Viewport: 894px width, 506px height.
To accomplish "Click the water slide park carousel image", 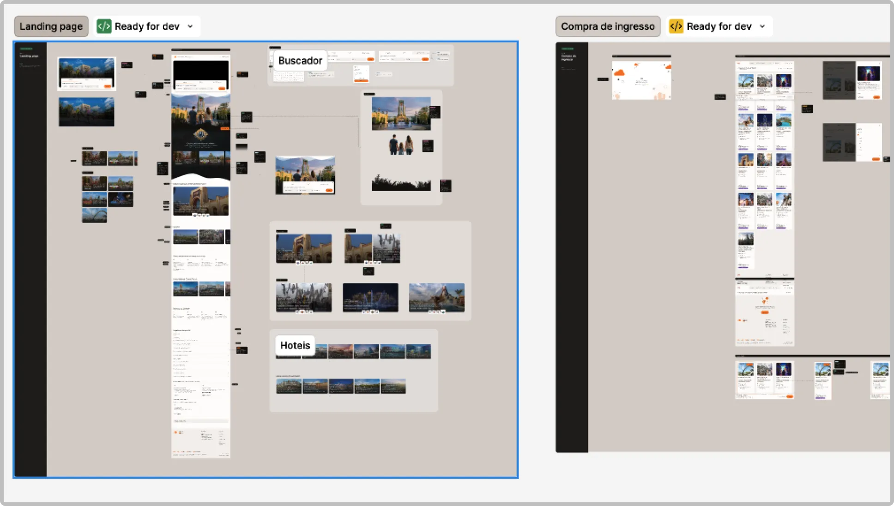I will (437, 298).
